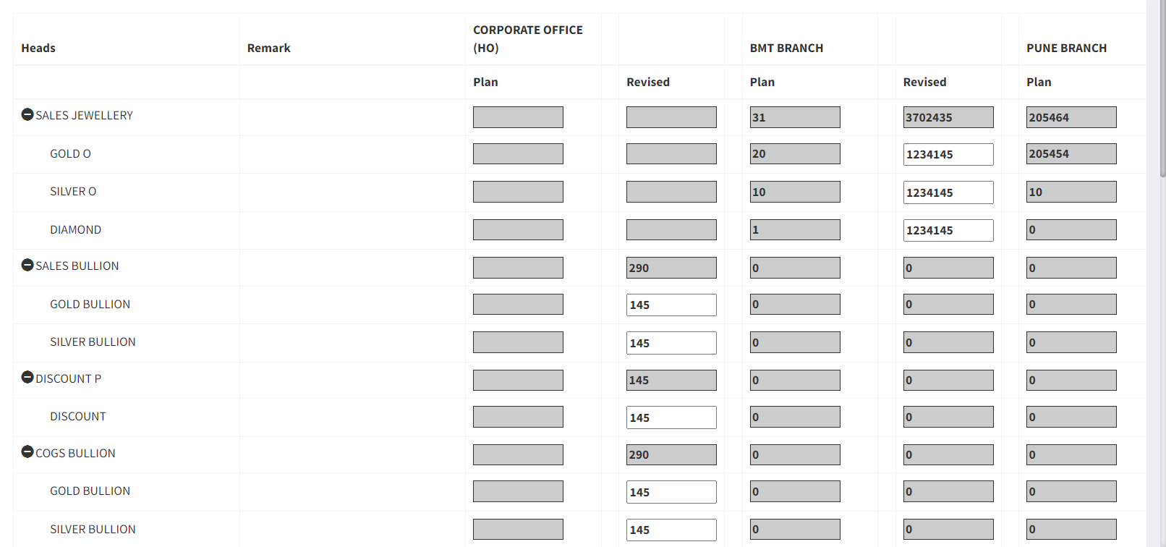Viewport: 1166px width, 547px height.
Task: Click the HO revised field under SALES BULLION's GOLD BULLION
Action: [x=671, y=305]
